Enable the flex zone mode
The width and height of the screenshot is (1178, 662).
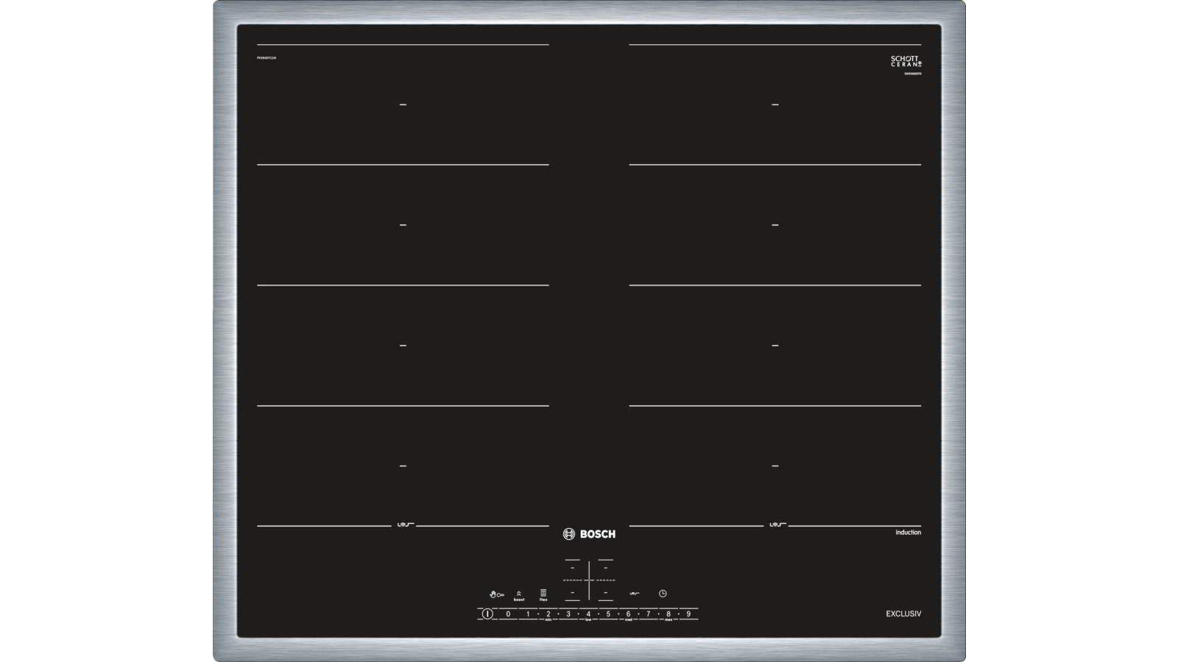543,594
